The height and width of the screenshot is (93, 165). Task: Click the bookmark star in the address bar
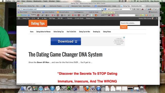[x=97, y=9]
